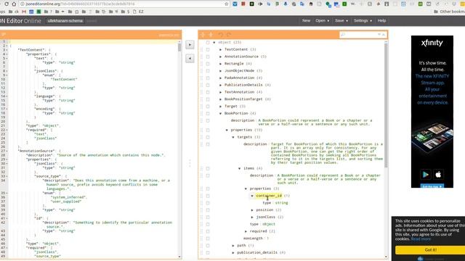This screenshot has width=465, height=261.
Task: Copy JSON to the right tree panel
Action: (x=190, y=45)
